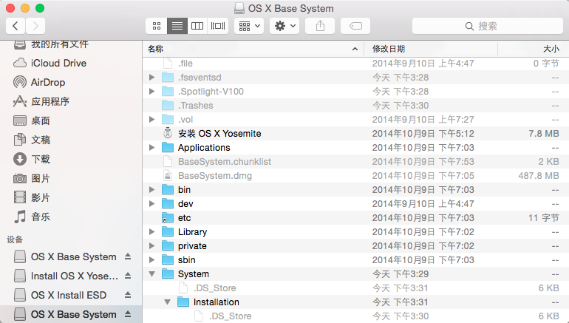The image size is (569, 323).
Task: Expand the private folder
Action: point(152,245)
